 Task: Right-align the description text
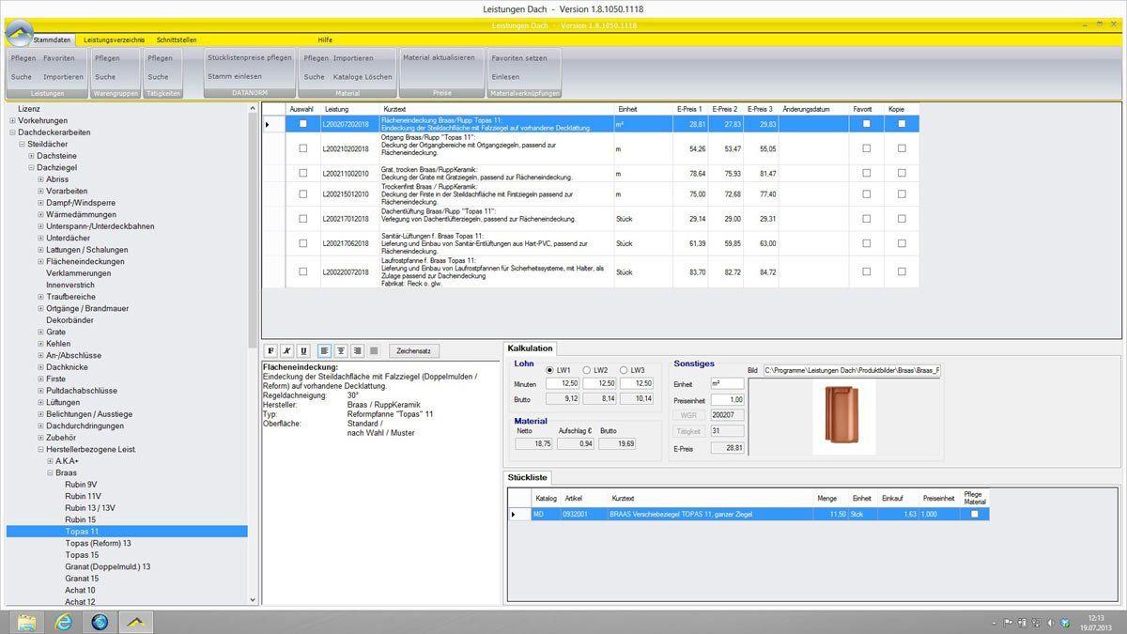coord(357,350)
